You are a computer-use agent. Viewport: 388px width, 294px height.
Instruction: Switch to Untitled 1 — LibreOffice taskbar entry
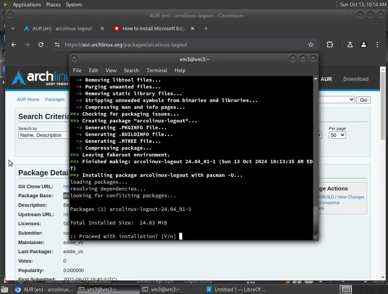[236, 289]
